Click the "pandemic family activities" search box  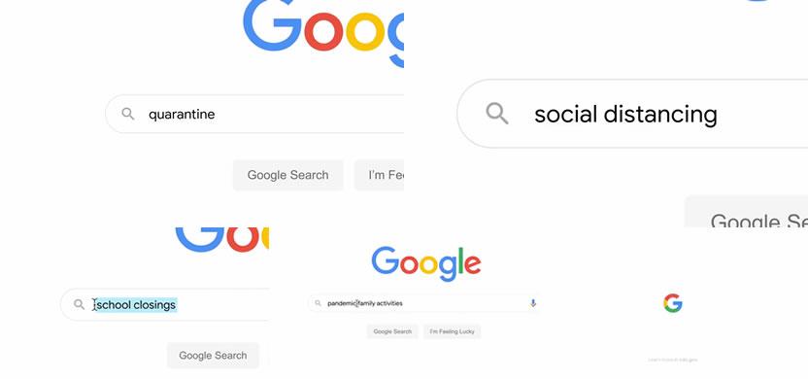[x=423, y=303]
